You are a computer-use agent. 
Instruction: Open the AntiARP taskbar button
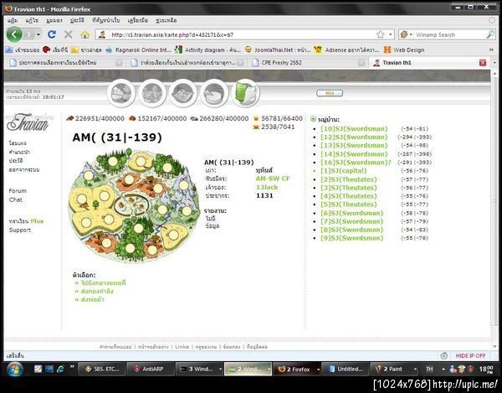coord(151,370)
